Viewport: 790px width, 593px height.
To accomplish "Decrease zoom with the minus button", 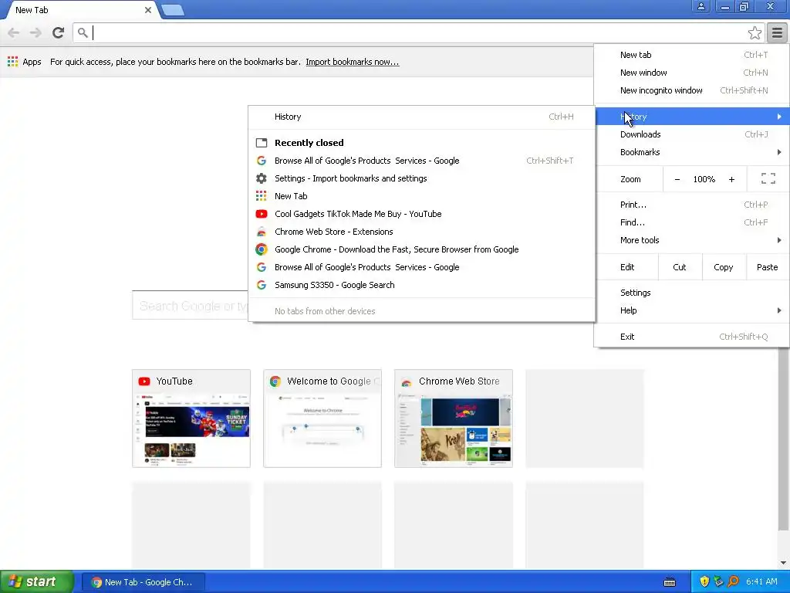I will tap(677, 179).
